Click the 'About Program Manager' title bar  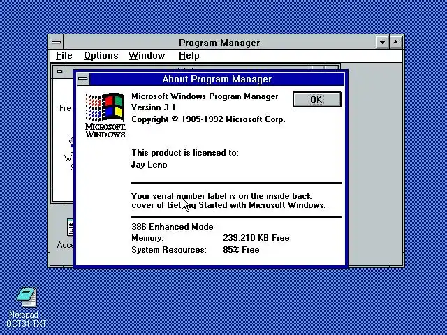[217, 79]
